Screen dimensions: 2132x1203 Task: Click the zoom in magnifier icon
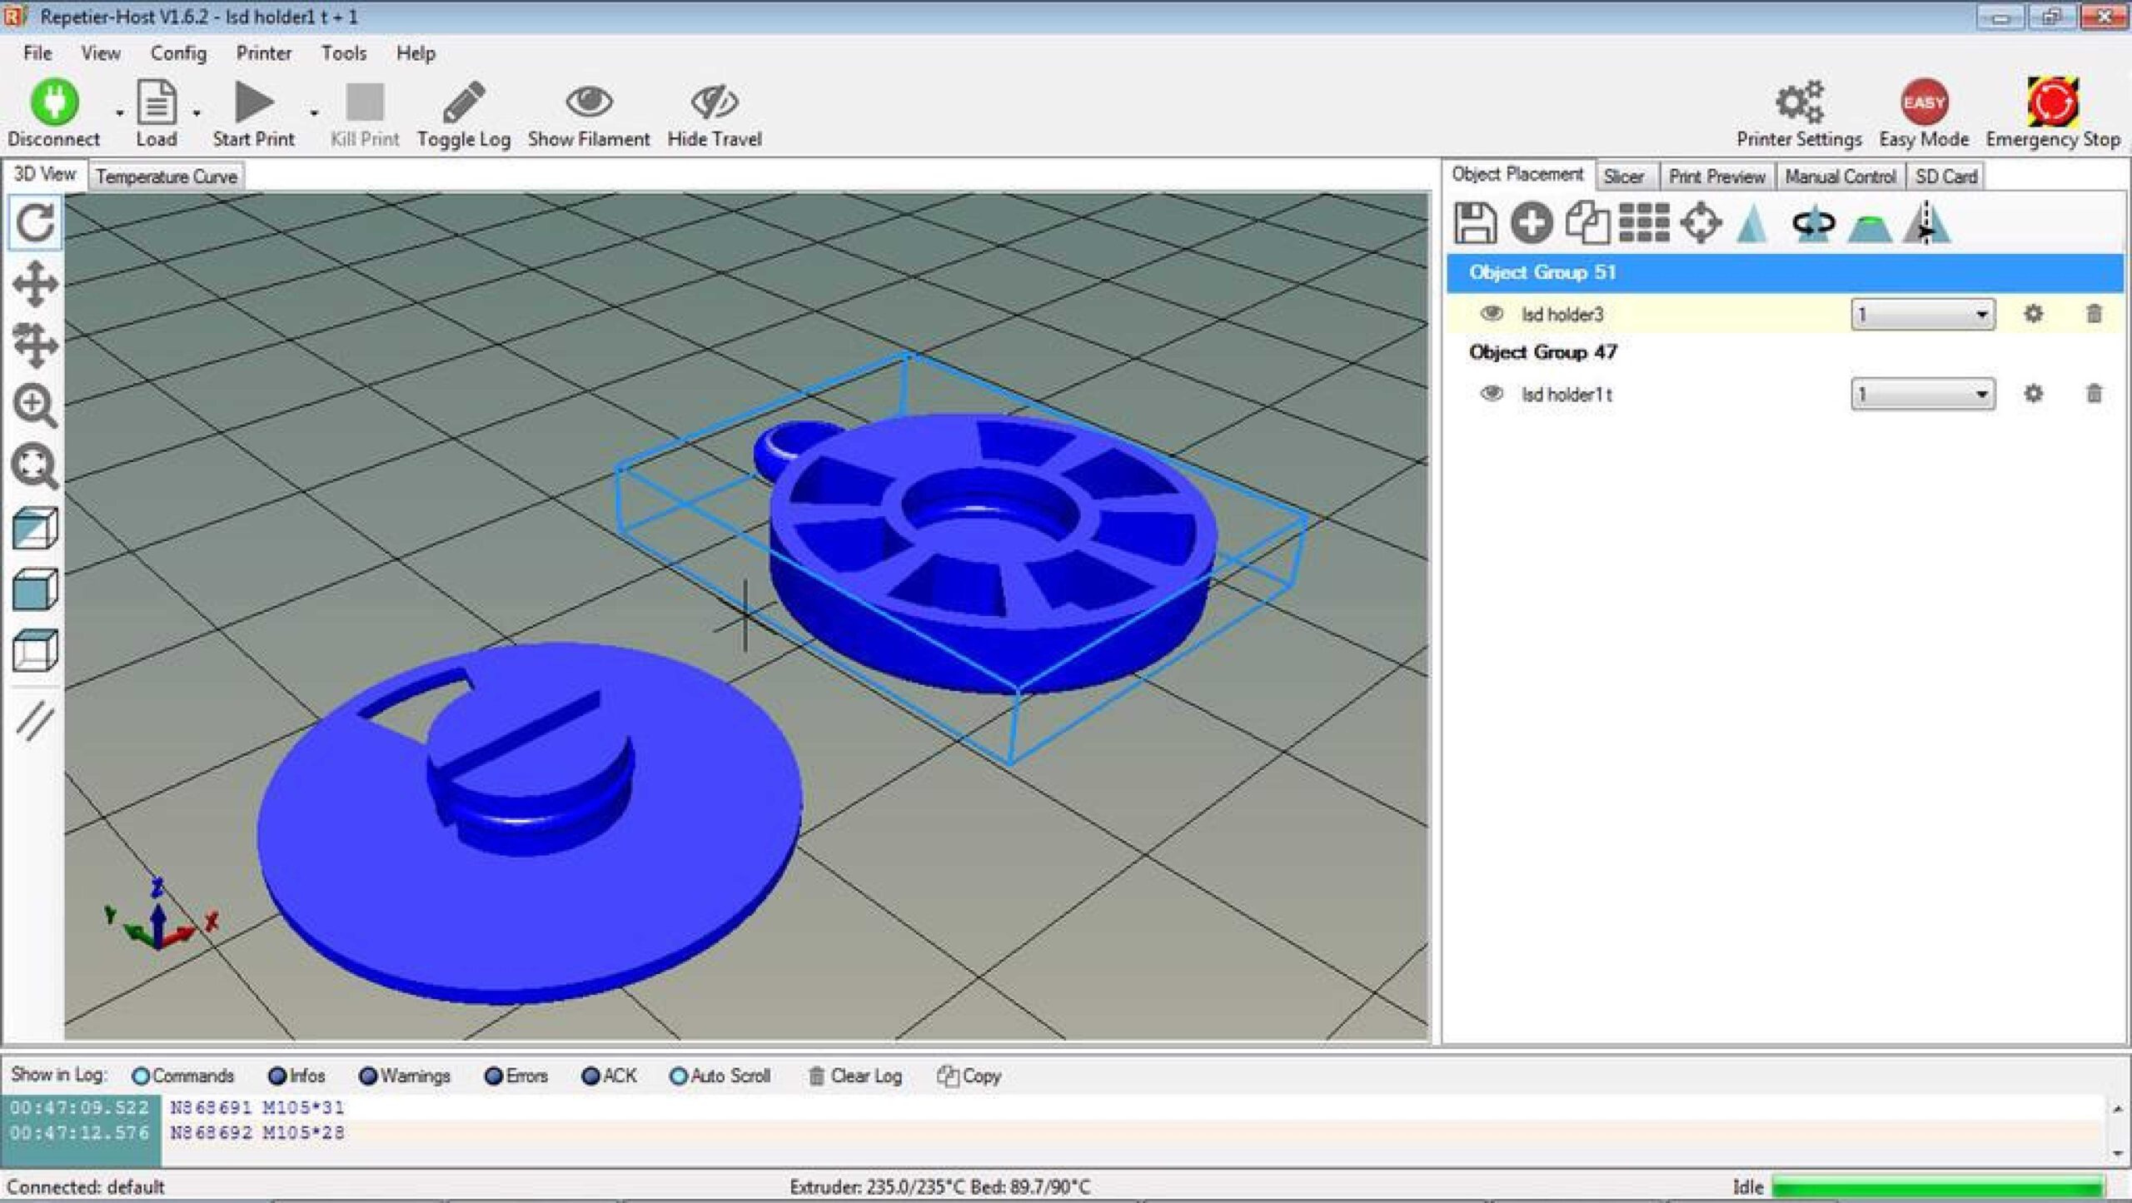point(35,406)
